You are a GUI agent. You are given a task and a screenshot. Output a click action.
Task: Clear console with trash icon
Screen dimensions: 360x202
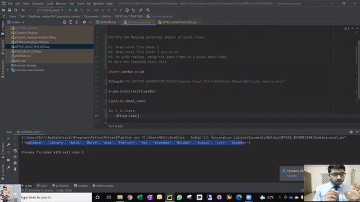tap(15, 169)
